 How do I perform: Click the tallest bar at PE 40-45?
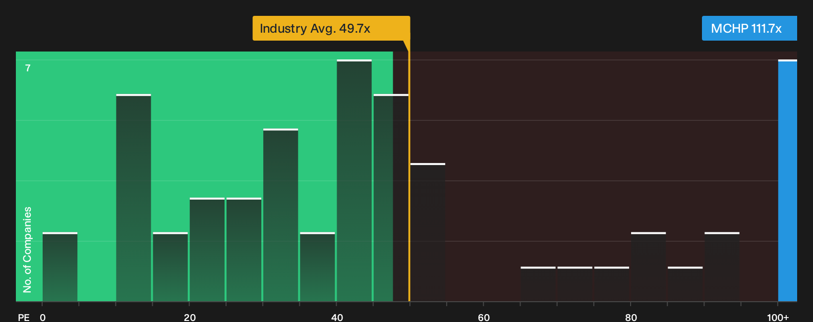[354, 180]
